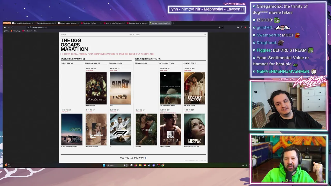Screen dimensions: 331x186
Task: Open the Windows Start menu
Action: [x=104, y=165]
